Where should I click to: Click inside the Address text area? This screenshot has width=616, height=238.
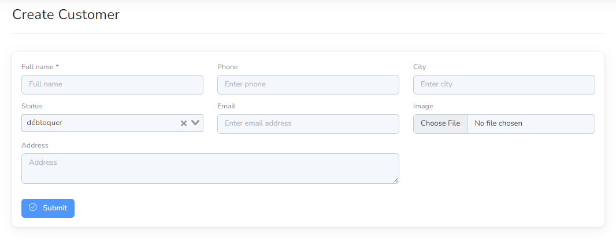tap(210, 169)
